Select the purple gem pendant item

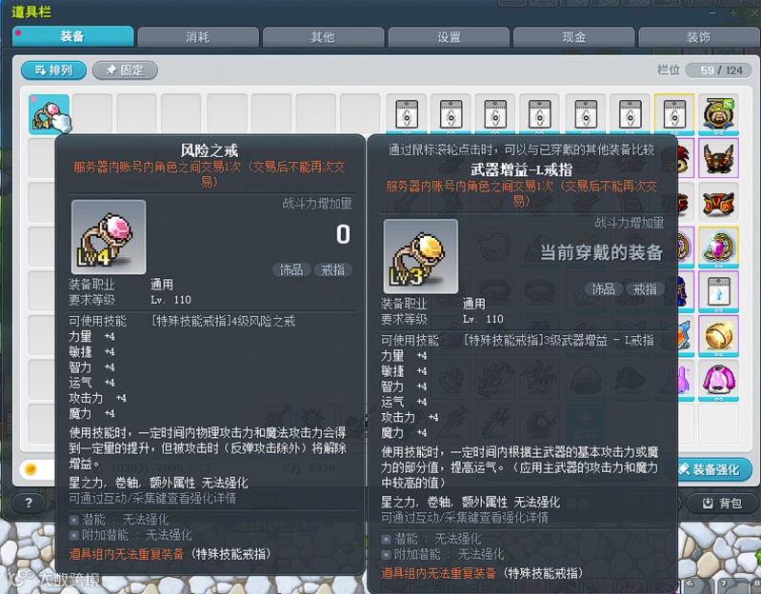tap(718, 247)
